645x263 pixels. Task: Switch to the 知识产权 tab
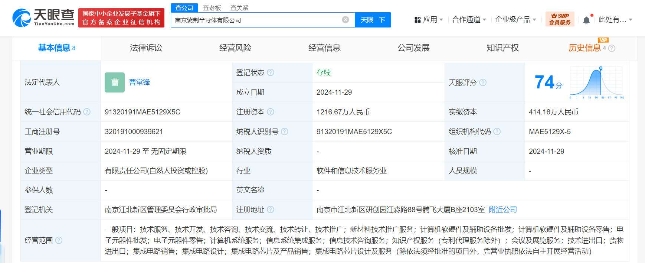coord(502,48)
